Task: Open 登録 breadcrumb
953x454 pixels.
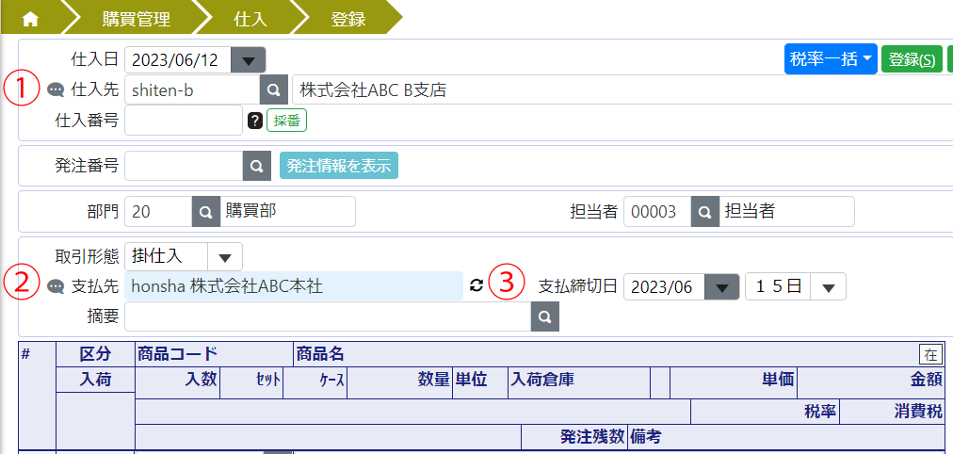Action: coord(348,20)
